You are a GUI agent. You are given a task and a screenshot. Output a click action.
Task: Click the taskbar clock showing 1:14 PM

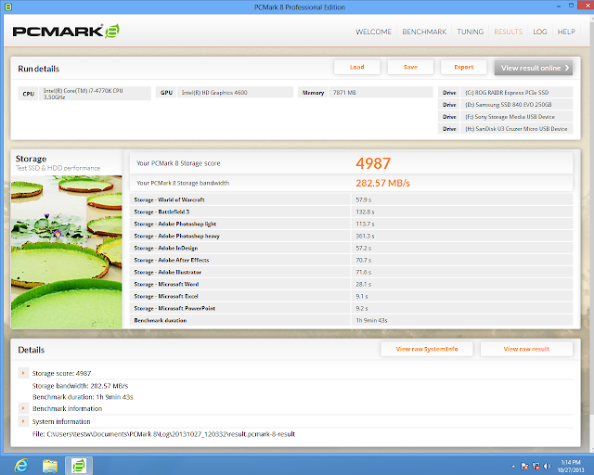point(571,466)
